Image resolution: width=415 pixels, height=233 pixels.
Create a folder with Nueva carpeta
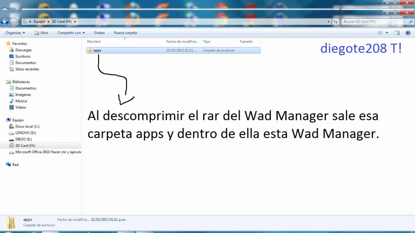pos(125,33)
